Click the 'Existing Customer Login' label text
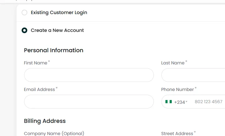The height and width of the screenshot is (136, 225). (x=59, y=13)
